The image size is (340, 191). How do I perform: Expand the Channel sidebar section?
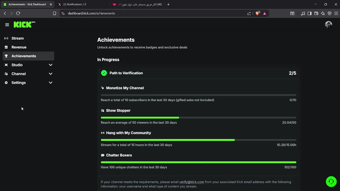(28, 74)
